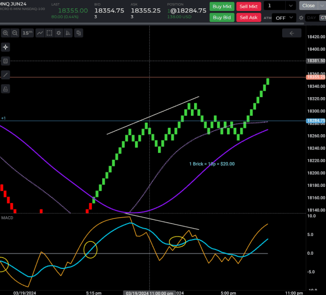Viewport: 326px width, 295px height.
Task: Click the Close position button
Action: click(x=309, y=6)
